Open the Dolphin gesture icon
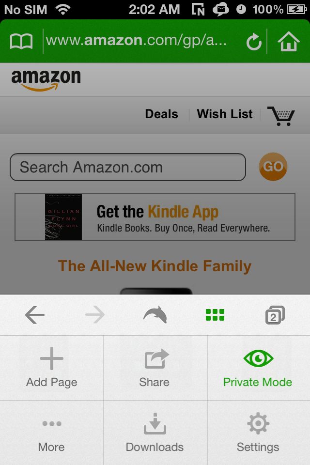 155,315
